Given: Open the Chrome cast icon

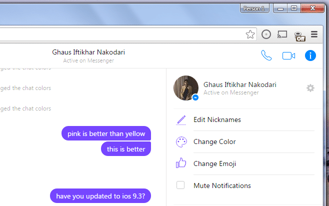Looking at the screenshot, I should click(282, 34).
